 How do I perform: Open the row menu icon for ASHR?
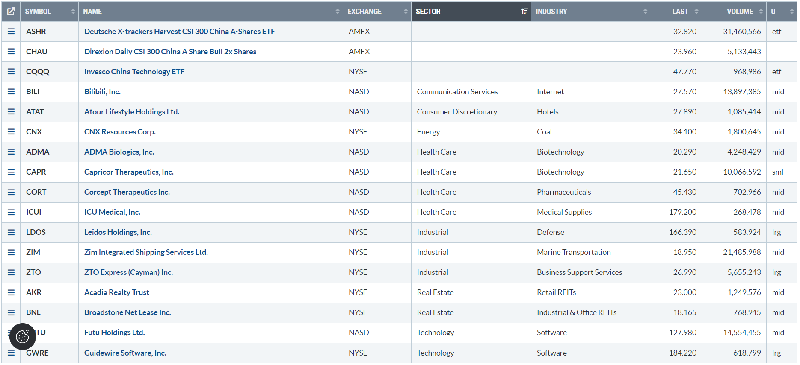click(x=11, y=32)
